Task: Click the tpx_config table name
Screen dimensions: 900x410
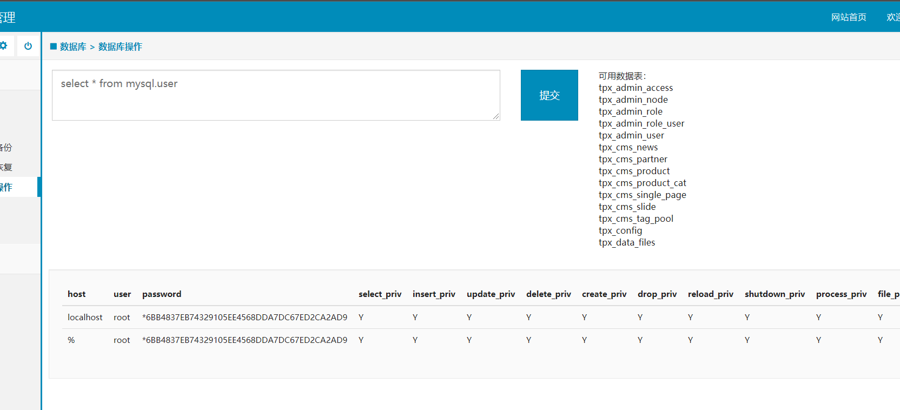Action: point(620,230)
